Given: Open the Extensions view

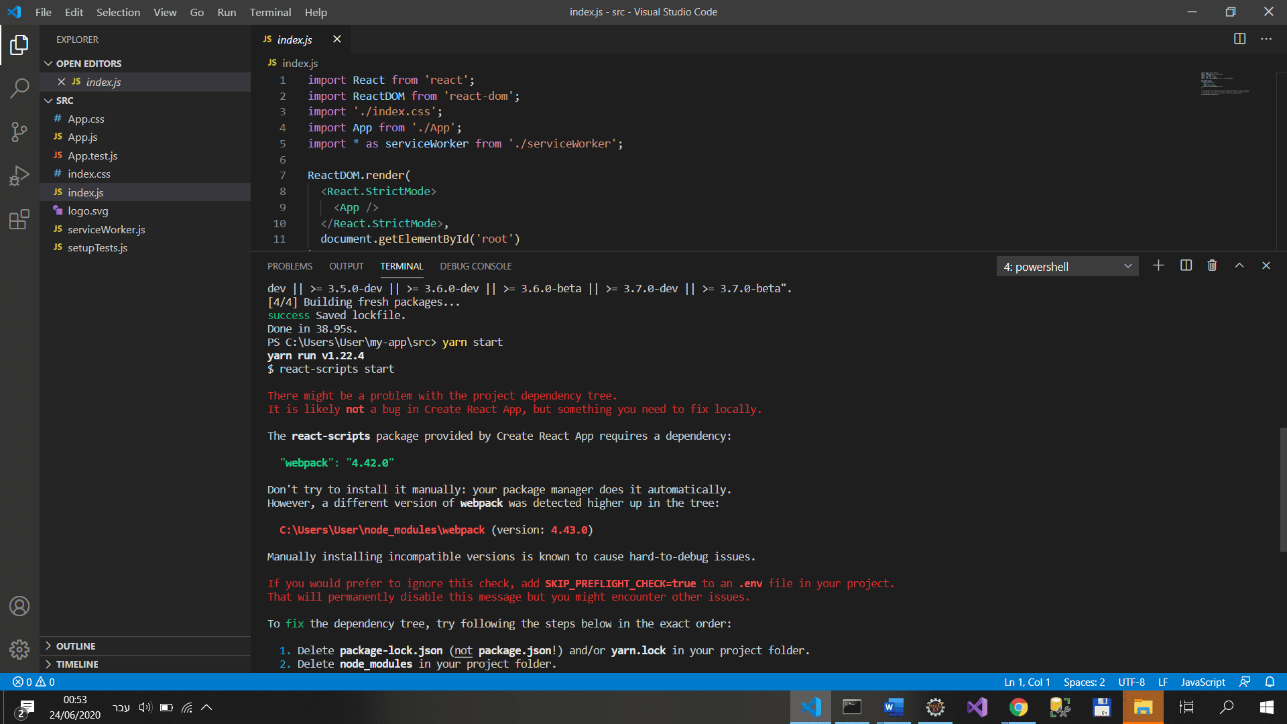Looking at the screenshot, I should coord(19,219).
